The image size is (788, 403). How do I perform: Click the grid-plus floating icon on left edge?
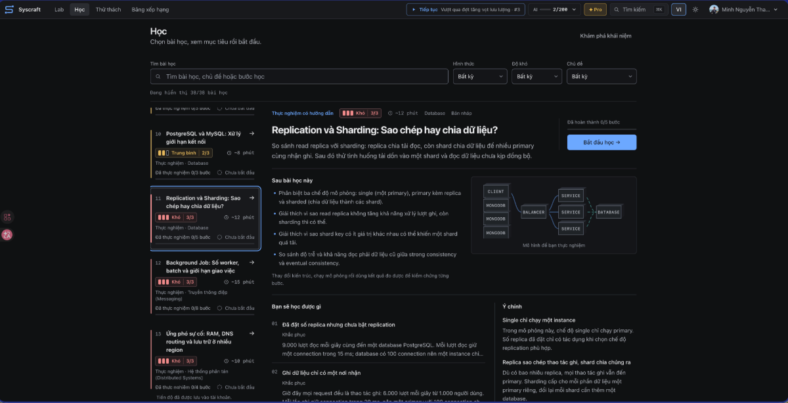click(7, 217)
